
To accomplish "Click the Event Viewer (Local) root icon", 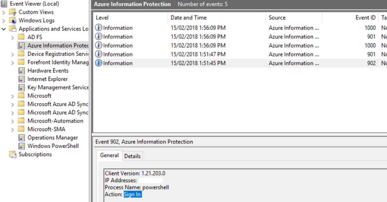I will [x=5, y=4].
